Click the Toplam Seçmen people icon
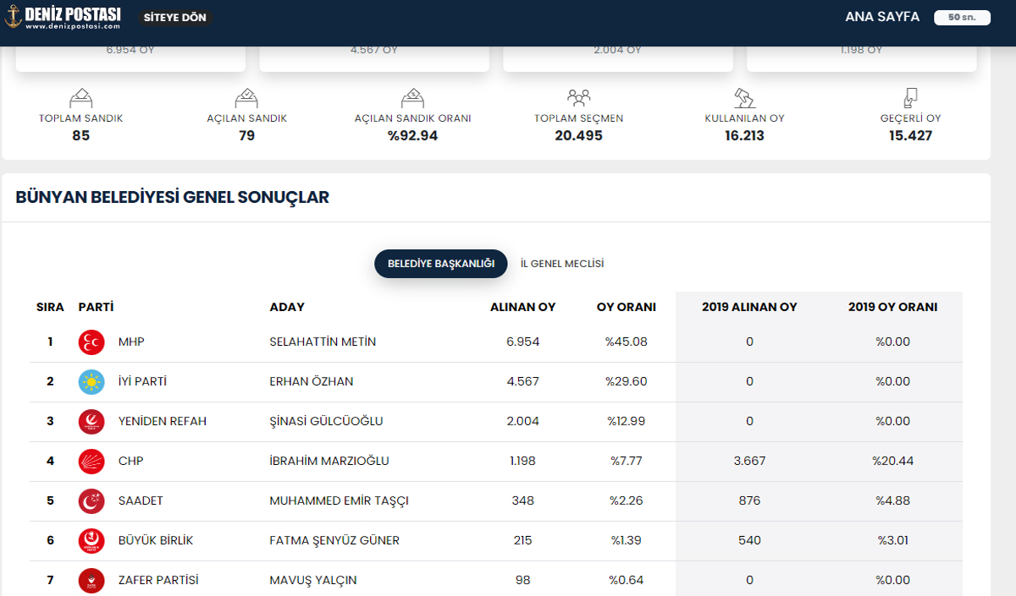The image size is (1016, 596). (x=579, y=97)
